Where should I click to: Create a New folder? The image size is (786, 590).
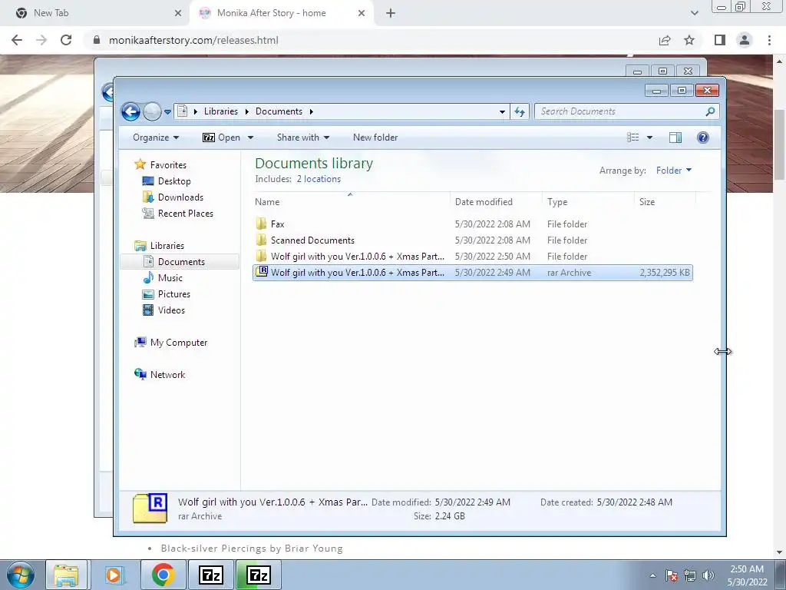click(375, 138)
